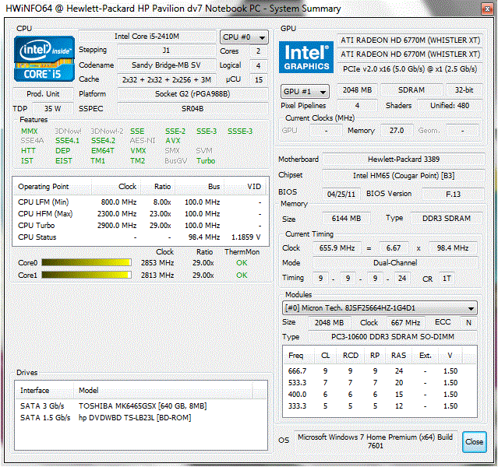Click the Model column header in Drives

pos(163,391)
